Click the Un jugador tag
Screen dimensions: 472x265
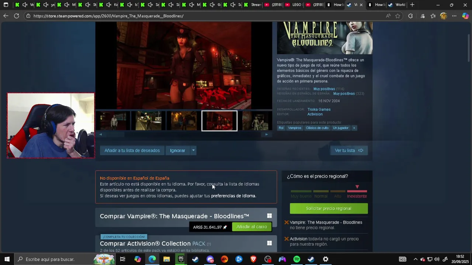coord(341,128)
